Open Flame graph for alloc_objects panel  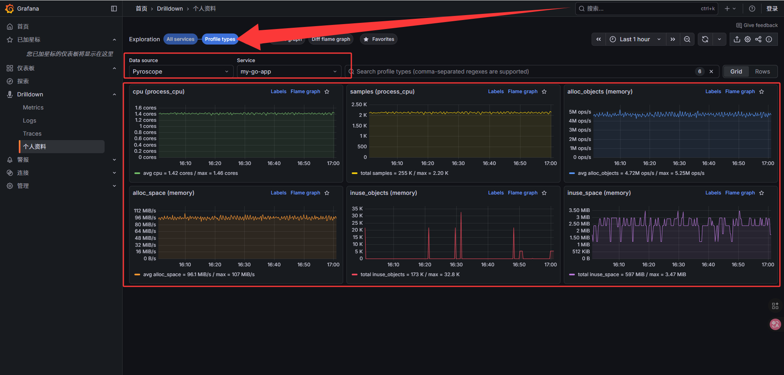pyautogui.click(x=740, y=92)
